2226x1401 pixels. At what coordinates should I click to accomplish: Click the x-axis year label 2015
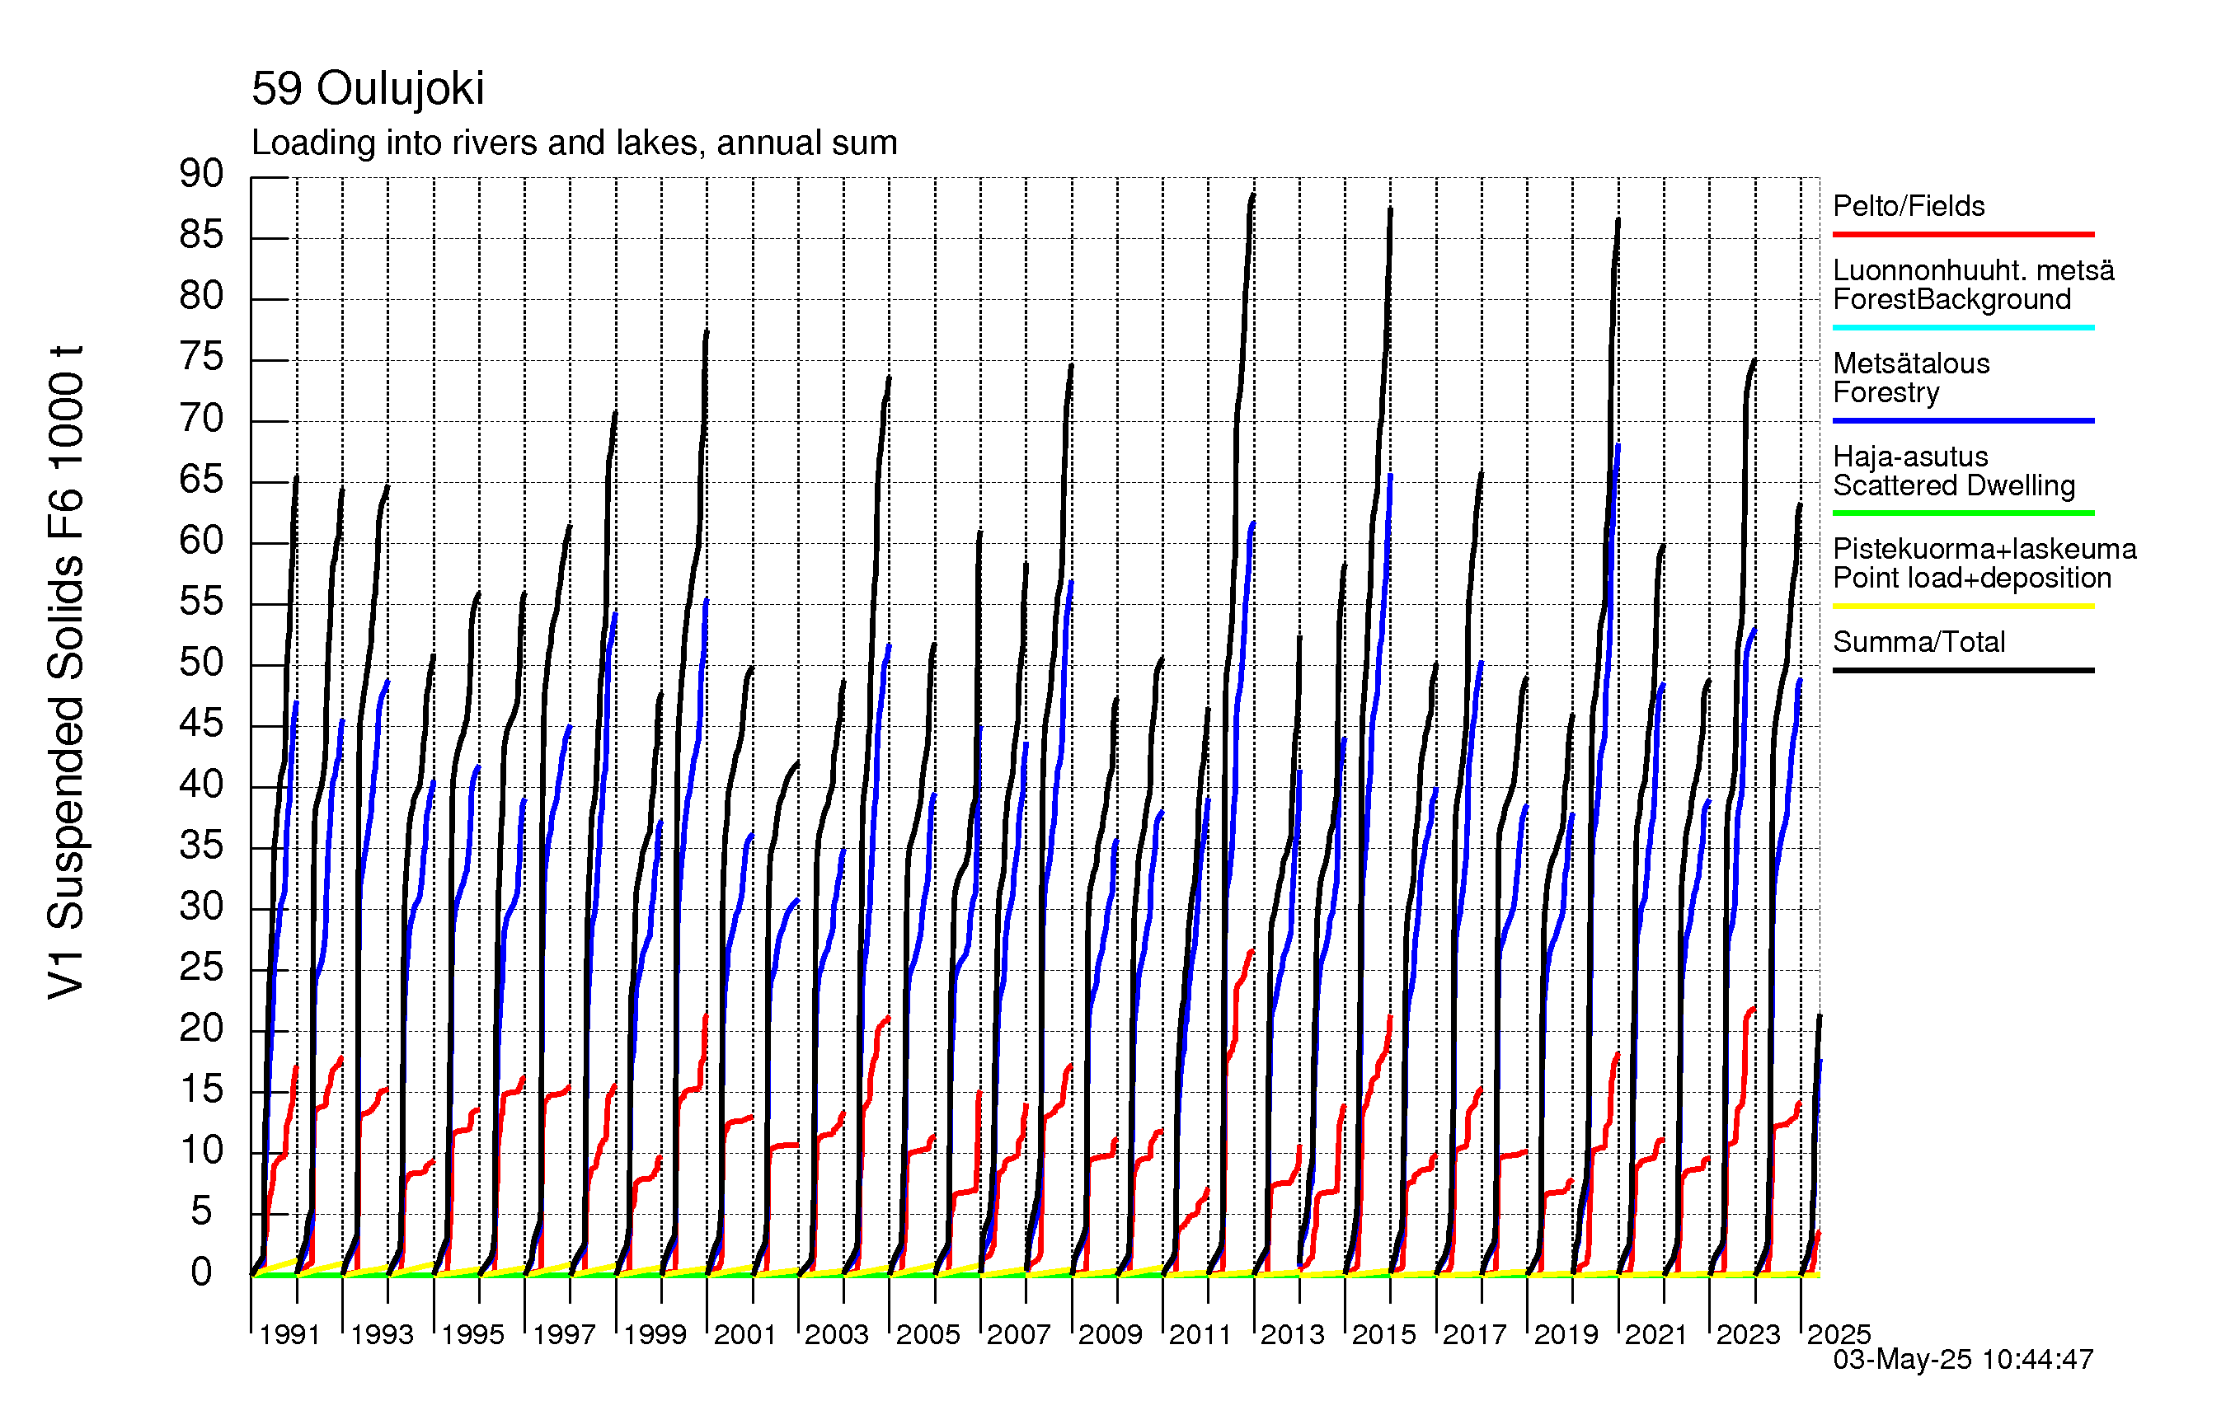click(x=1384, y=1334)
